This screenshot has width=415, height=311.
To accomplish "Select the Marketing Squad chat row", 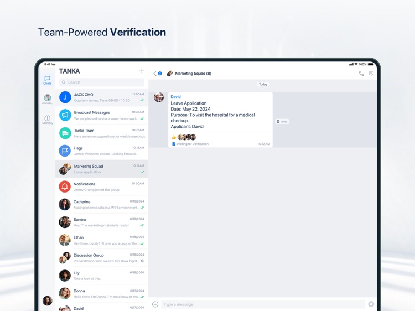I will 102,169.
